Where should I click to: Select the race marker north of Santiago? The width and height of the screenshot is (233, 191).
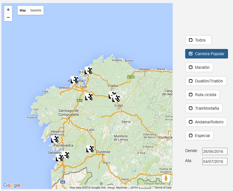click(89, 97)
